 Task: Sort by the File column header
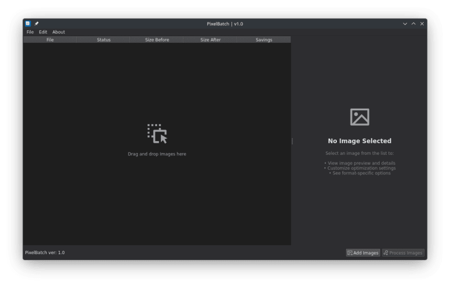50,40
